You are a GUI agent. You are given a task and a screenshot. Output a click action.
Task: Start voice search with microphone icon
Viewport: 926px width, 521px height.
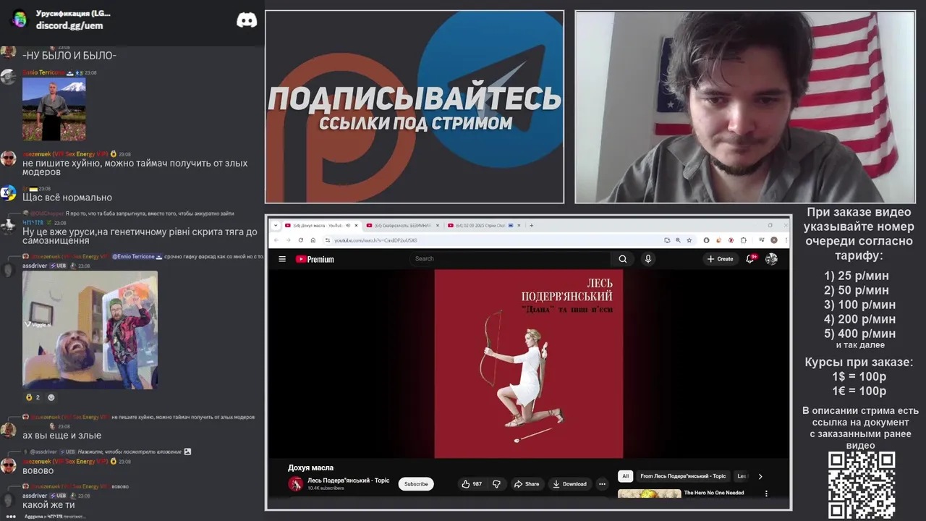coord(648,259)
